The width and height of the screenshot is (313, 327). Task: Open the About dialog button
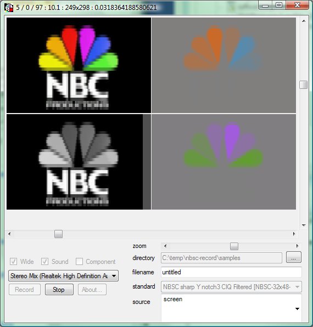[x=92, y=290]
